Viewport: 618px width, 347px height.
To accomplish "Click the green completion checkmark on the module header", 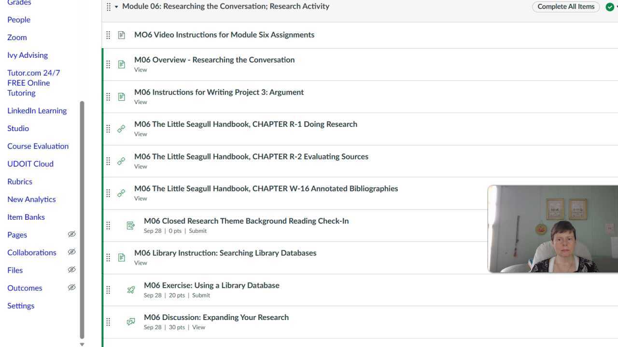I will 610,7.
